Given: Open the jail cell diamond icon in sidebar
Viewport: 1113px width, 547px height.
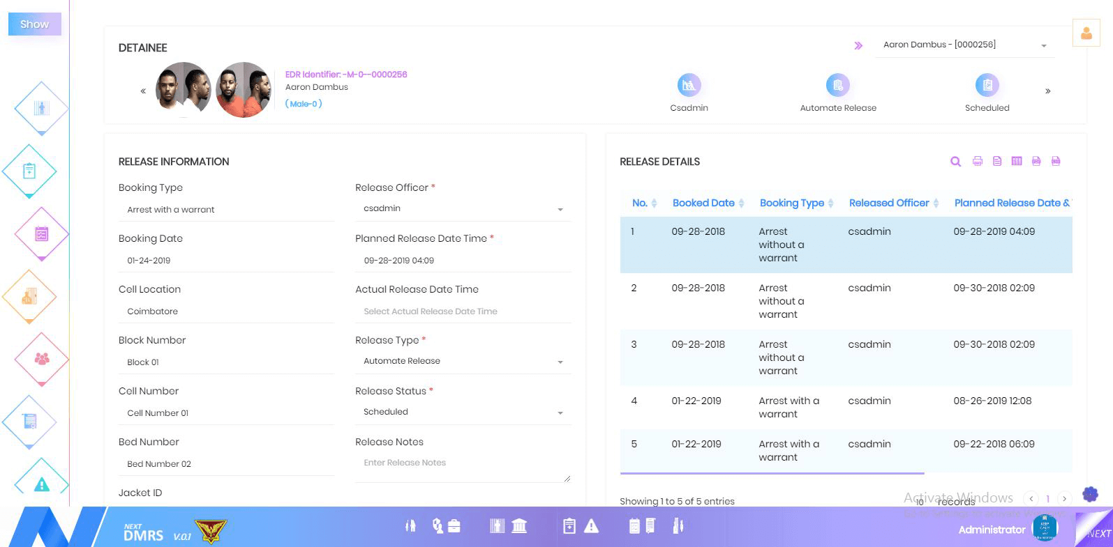Looking at the screenshot, I should [42, 108].
